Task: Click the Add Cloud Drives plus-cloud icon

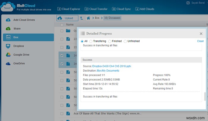Action: pyautogui.click(x=8, y=20)
